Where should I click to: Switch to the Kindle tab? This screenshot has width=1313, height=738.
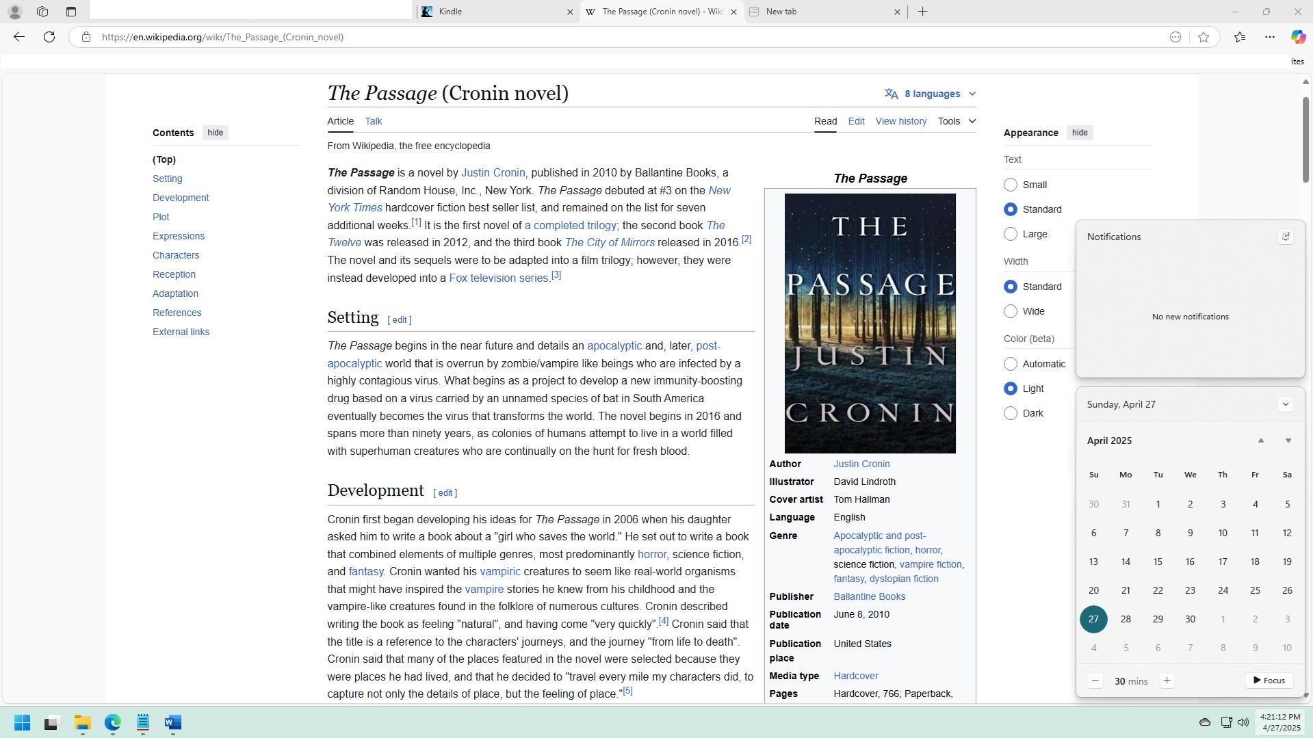[497, 12]
